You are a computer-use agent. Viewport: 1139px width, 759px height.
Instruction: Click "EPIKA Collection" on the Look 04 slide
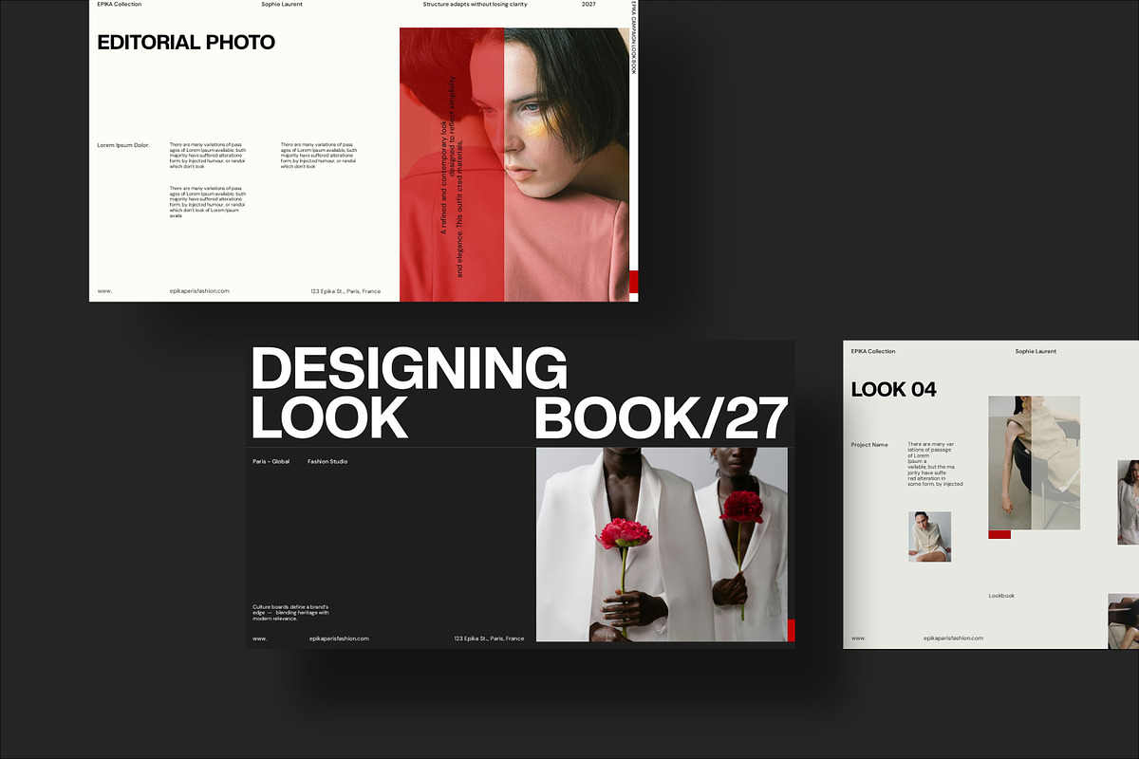(873, 352)
